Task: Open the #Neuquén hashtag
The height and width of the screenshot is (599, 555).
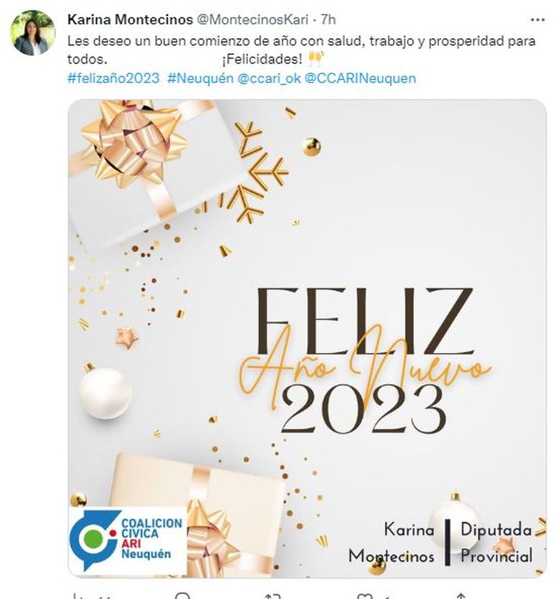Action: (200, 79)
